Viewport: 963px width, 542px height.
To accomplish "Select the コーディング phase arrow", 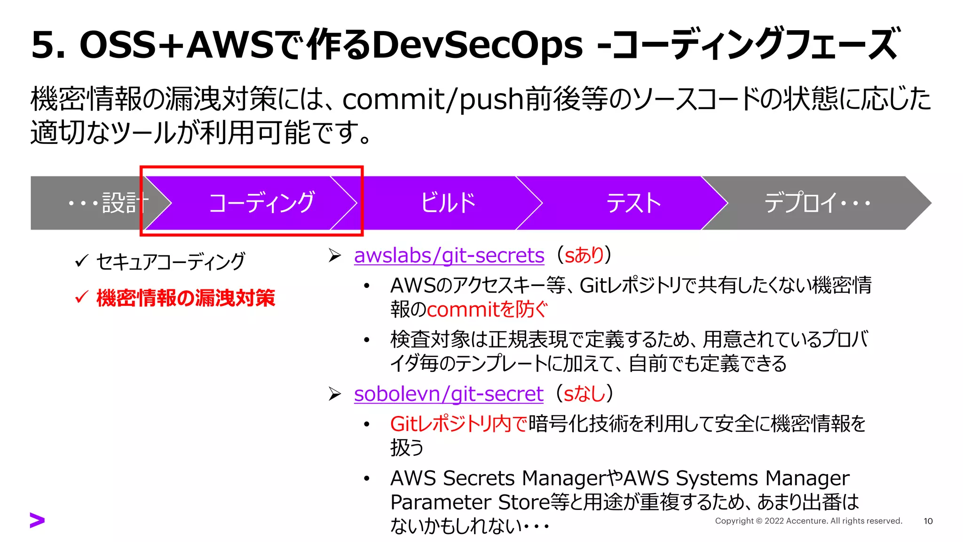I will tap(261, 203).
